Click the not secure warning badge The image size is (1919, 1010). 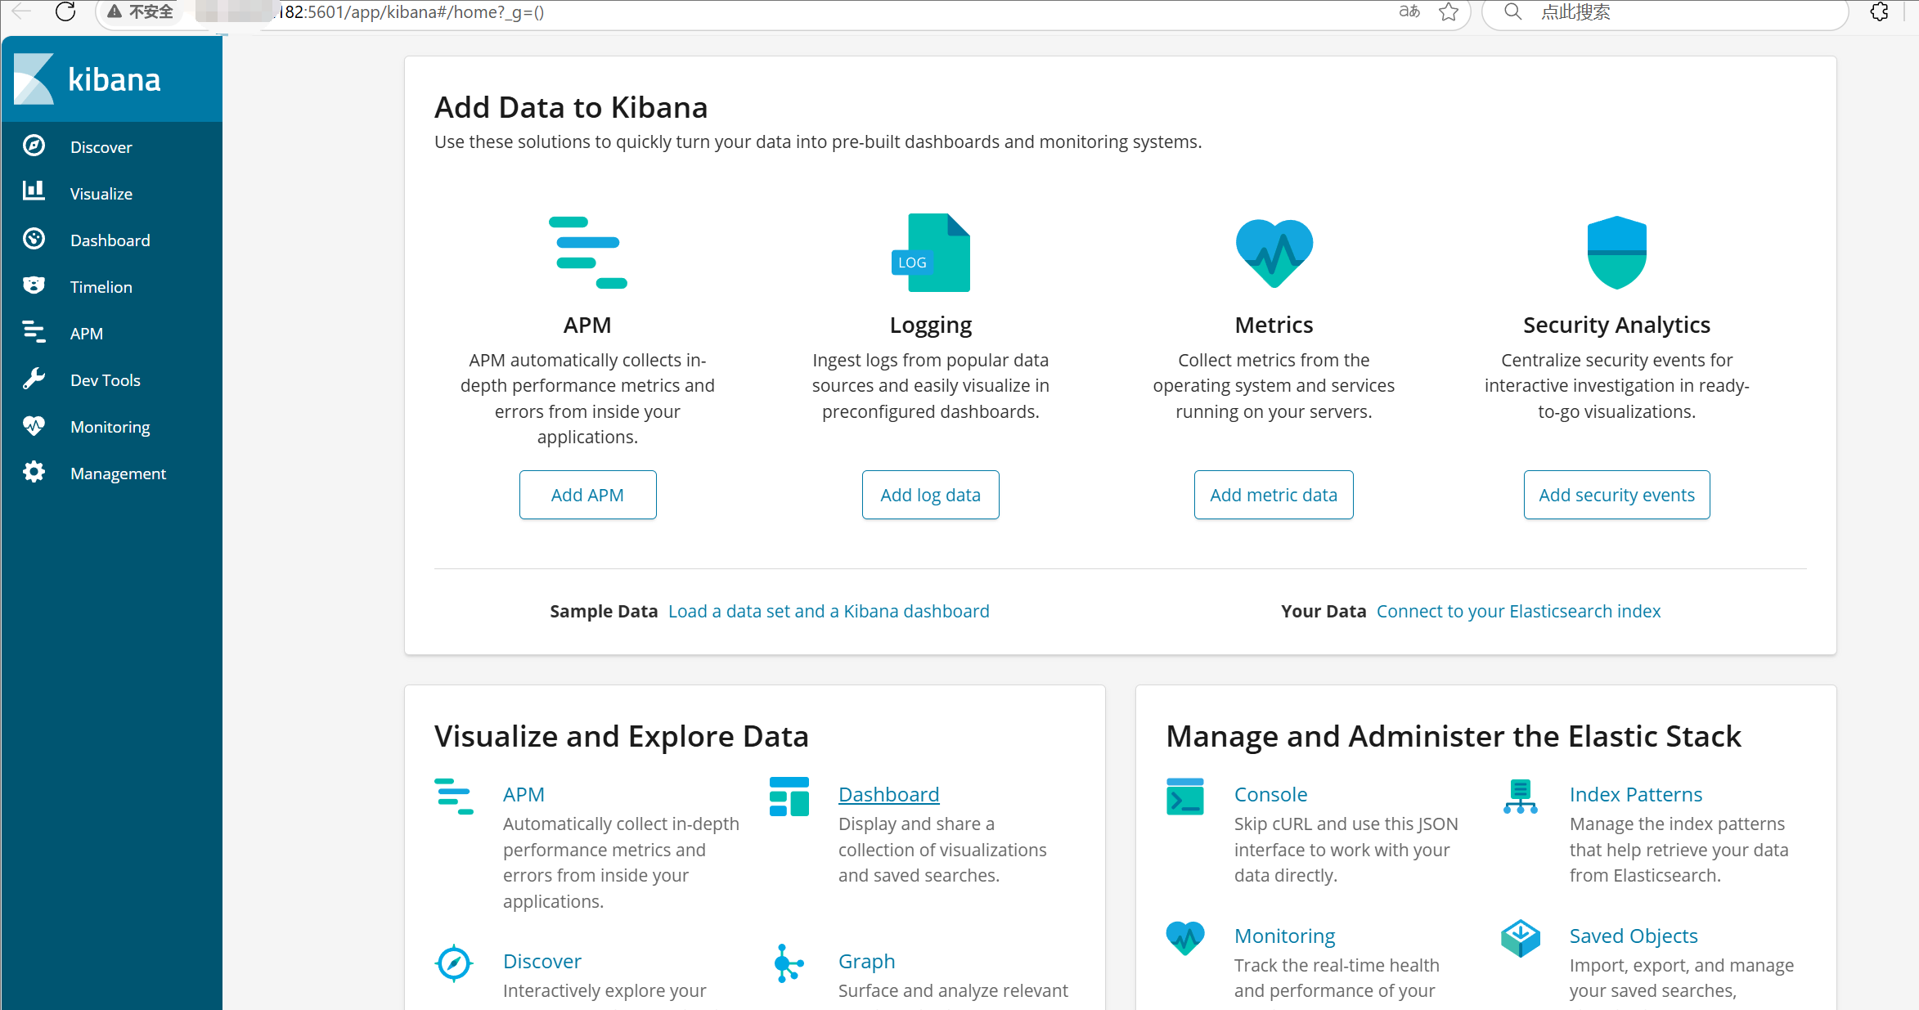(x=141, y=11)
